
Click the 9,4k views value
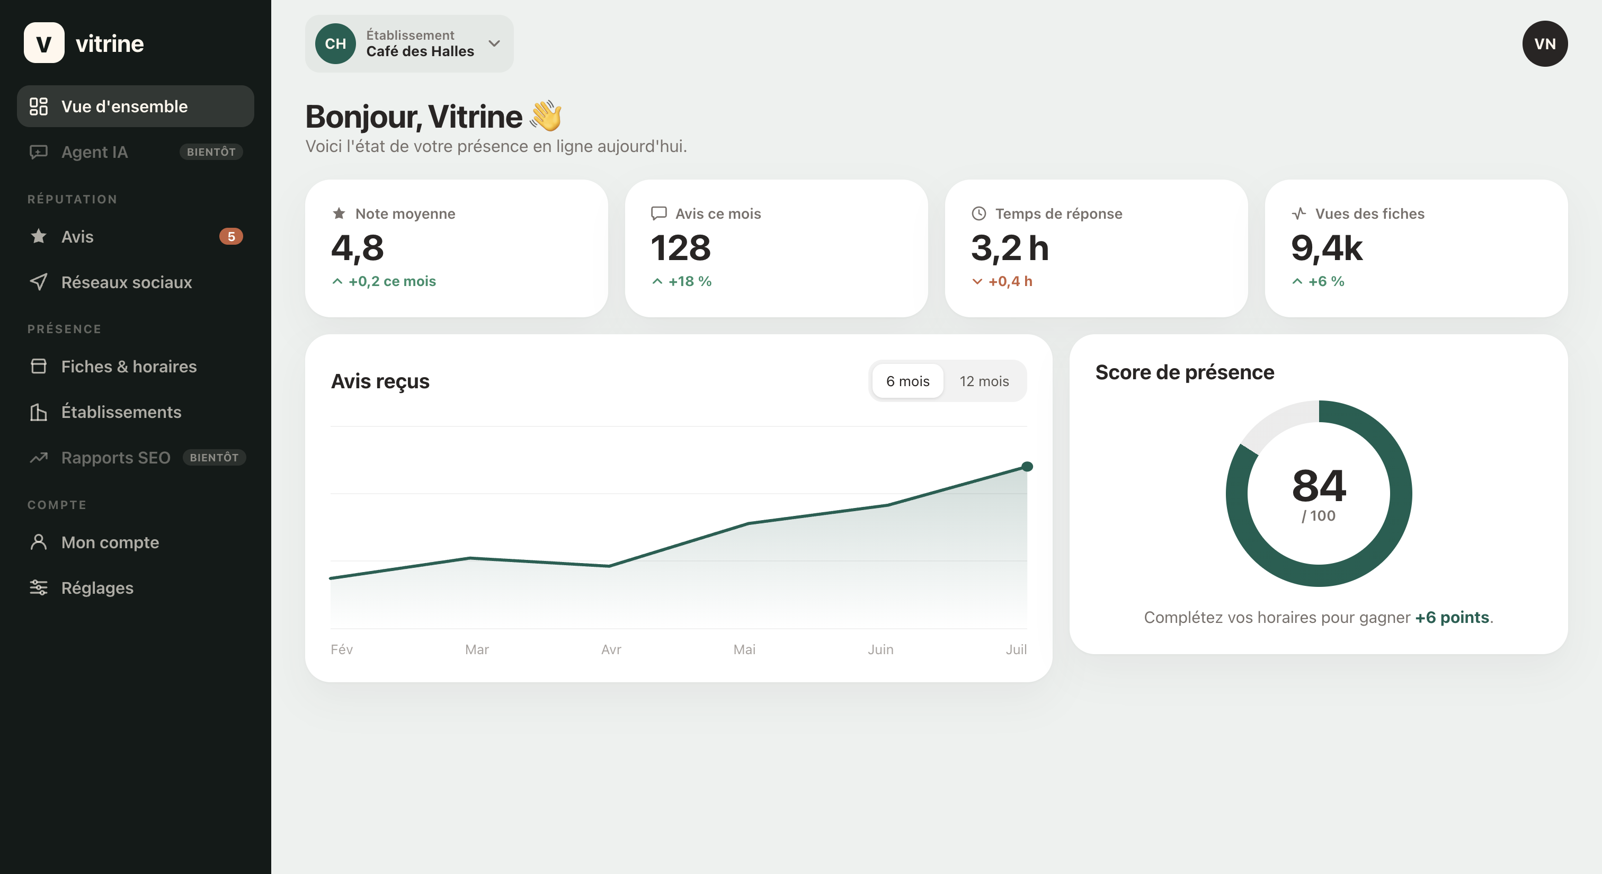pyautogui.click(x=1327, y=247)
